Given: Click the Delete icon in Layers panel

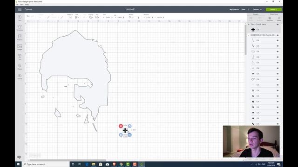Looking at the screenshot, I should click(279, 19).
